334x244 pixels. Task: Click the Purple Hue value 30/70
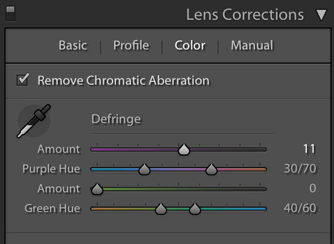pyautogui.click(x=300, y=169)
